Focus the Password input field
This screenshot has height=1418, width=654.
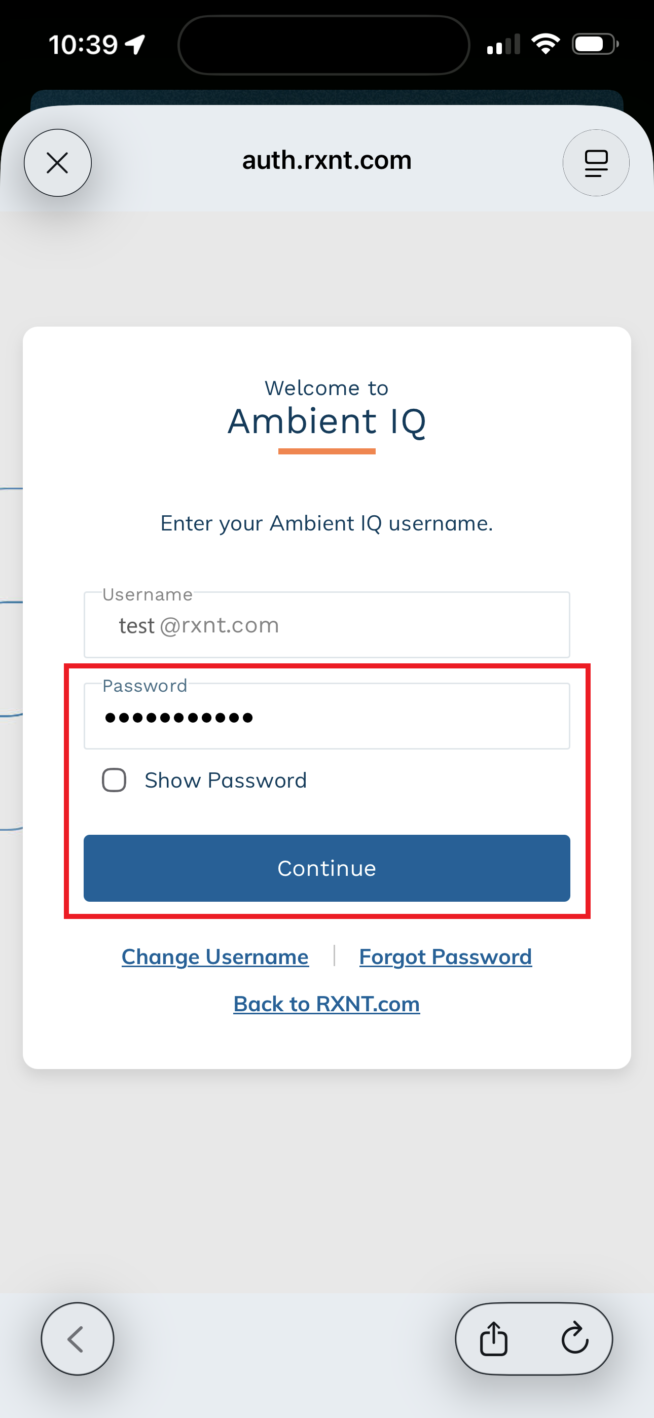tap(326, 717)
